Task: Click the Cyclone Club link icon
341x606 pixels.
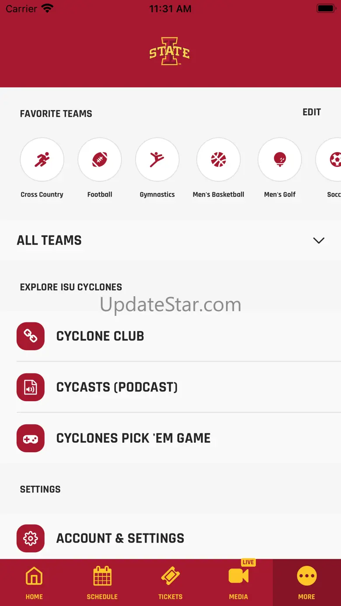Action: (31, 336)
